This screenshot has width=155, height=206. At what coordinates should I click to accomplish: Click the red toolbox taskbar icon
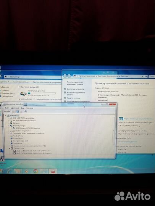pos(53,171)
